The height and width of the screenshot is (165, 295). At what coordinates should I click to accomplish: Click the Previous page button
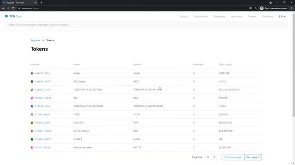click(x=232, y=157)
